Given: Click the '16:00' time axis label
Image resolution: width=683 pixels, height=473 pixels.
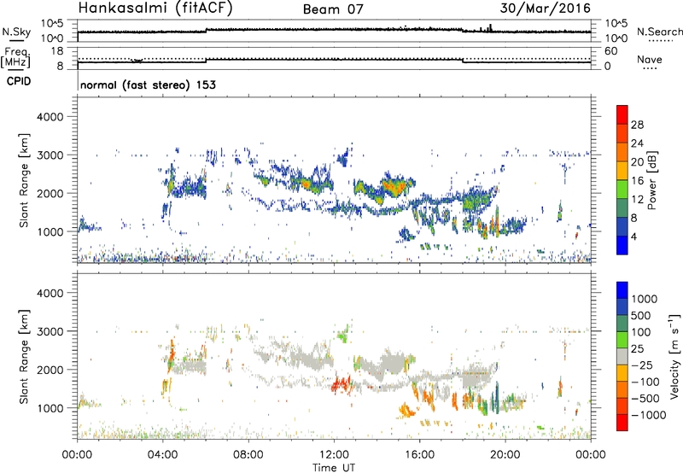Looking at the screenshot, I should pos(420,455).
